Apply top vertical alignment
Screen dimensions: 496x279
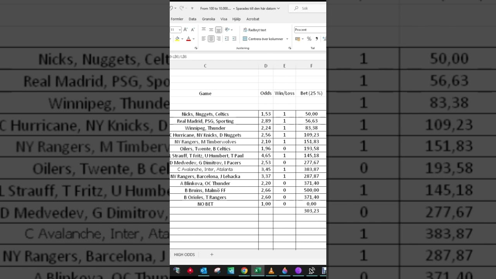(203, 29)
